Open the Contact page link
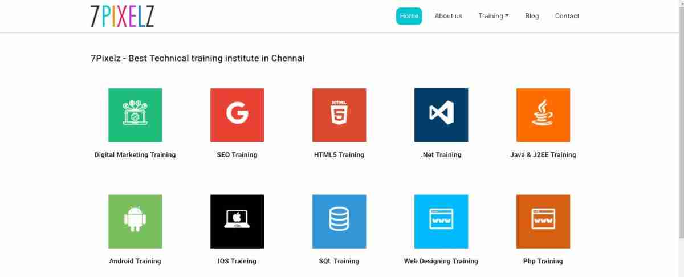The image size is (684, 277). [x=567, y=16]
